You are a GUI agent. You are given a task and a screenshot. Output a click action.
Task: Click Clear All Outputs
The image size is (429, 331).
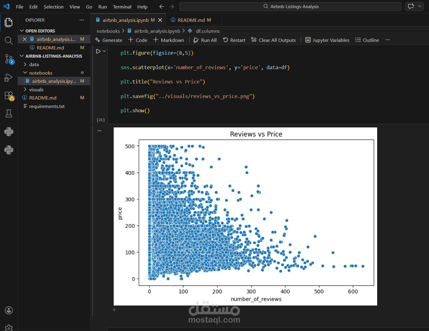[x=273, y=40]
